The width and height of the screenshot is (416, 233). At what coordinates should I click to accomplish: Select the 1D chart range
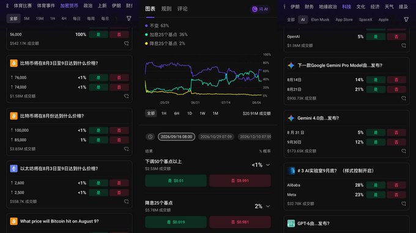coord(190,113)
